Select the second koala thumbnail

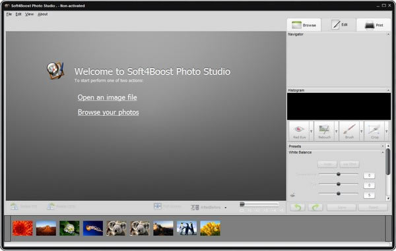point(140,229)
